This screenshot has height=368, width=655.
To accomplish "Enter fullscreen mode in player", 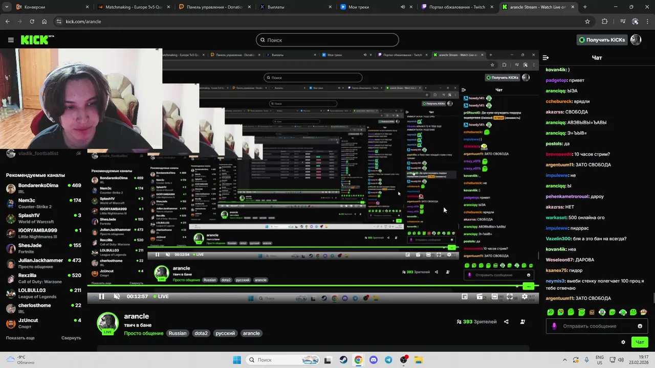I will (510, 296).
